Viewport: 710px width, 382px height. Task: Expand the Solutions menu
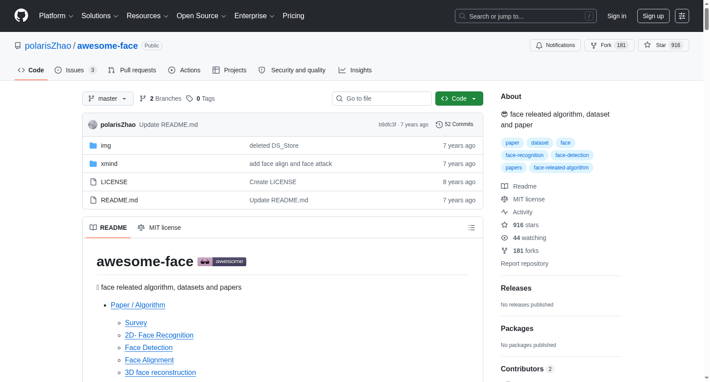[x=100, y=16]
